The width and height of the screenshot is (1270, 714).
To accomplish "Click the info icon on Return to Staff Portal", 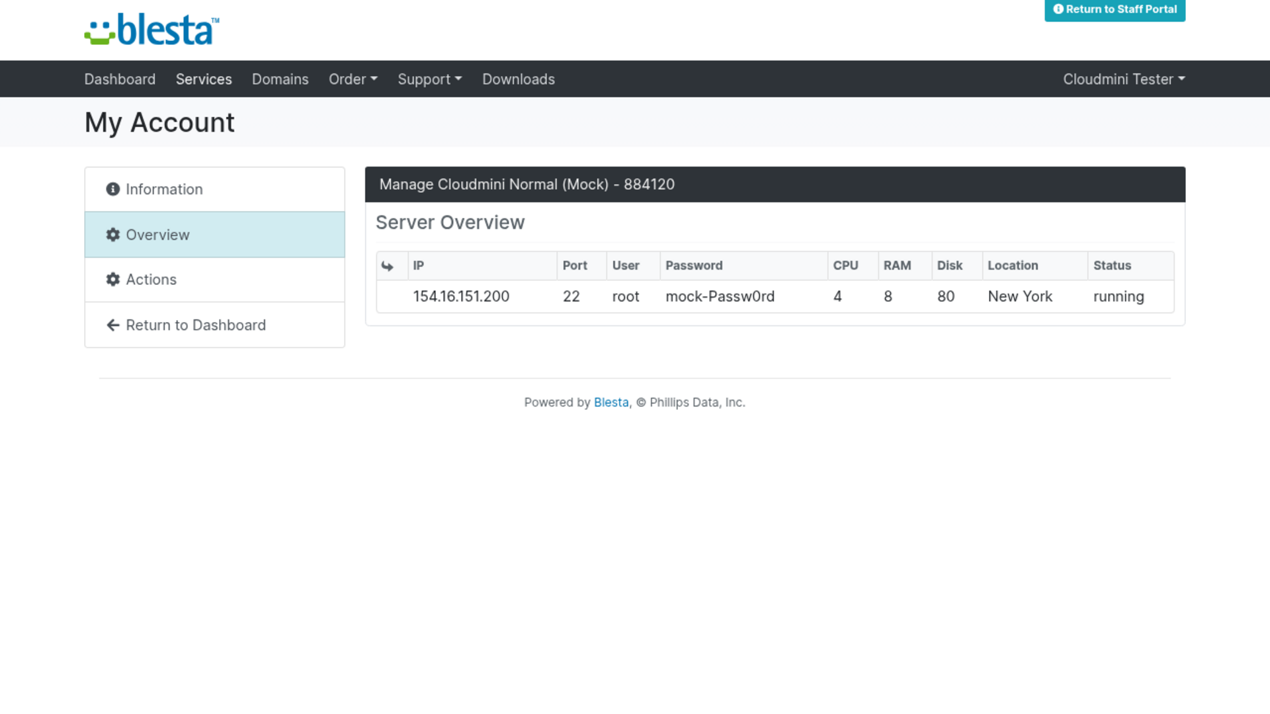I will [x=1058, y=9].
